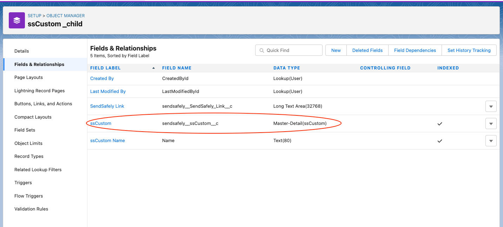Open the ssCustom field link
This screenshot has width=503, height=227.
[101, 123]
